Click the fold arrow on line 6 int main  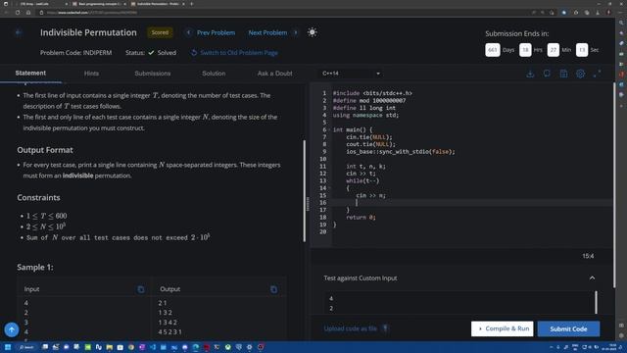click(329, 130)
